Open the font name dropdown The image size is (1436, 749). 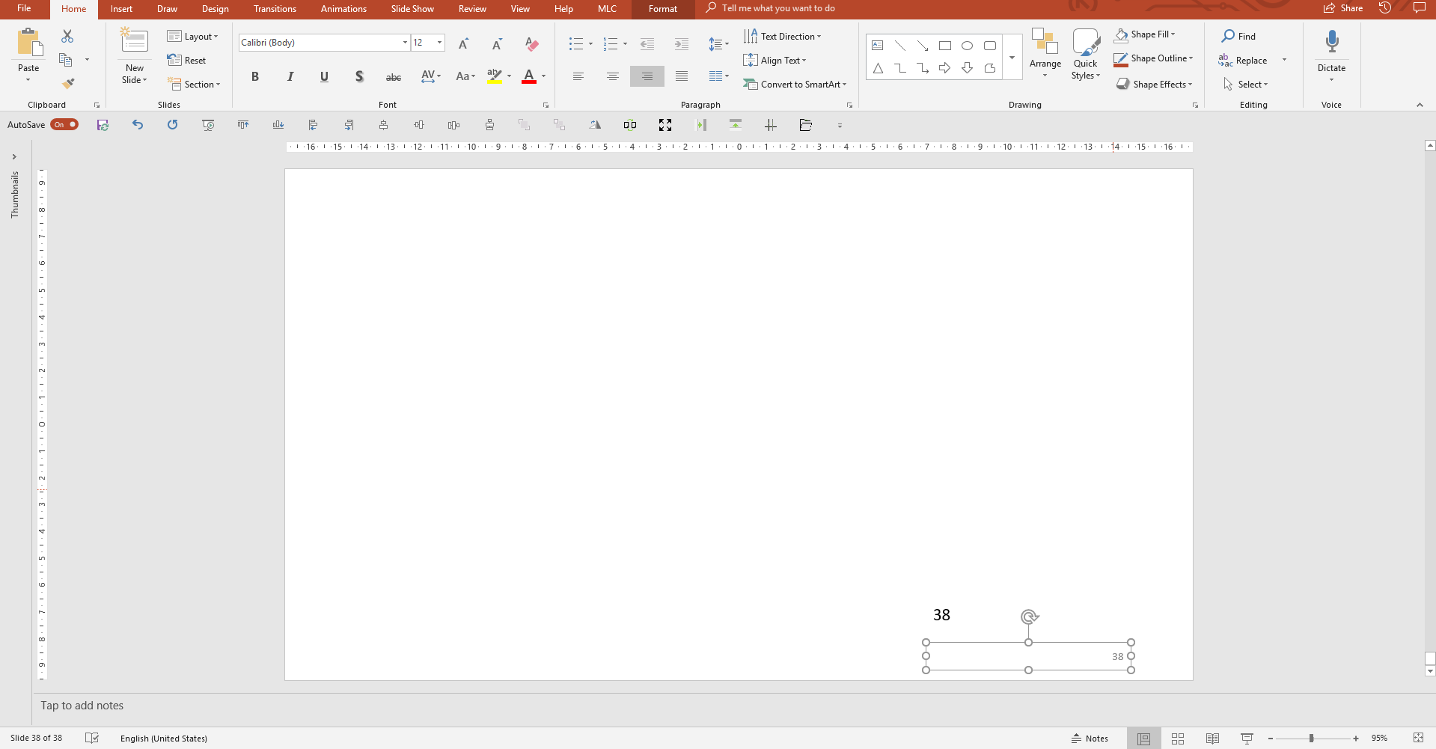pos(405,43)
